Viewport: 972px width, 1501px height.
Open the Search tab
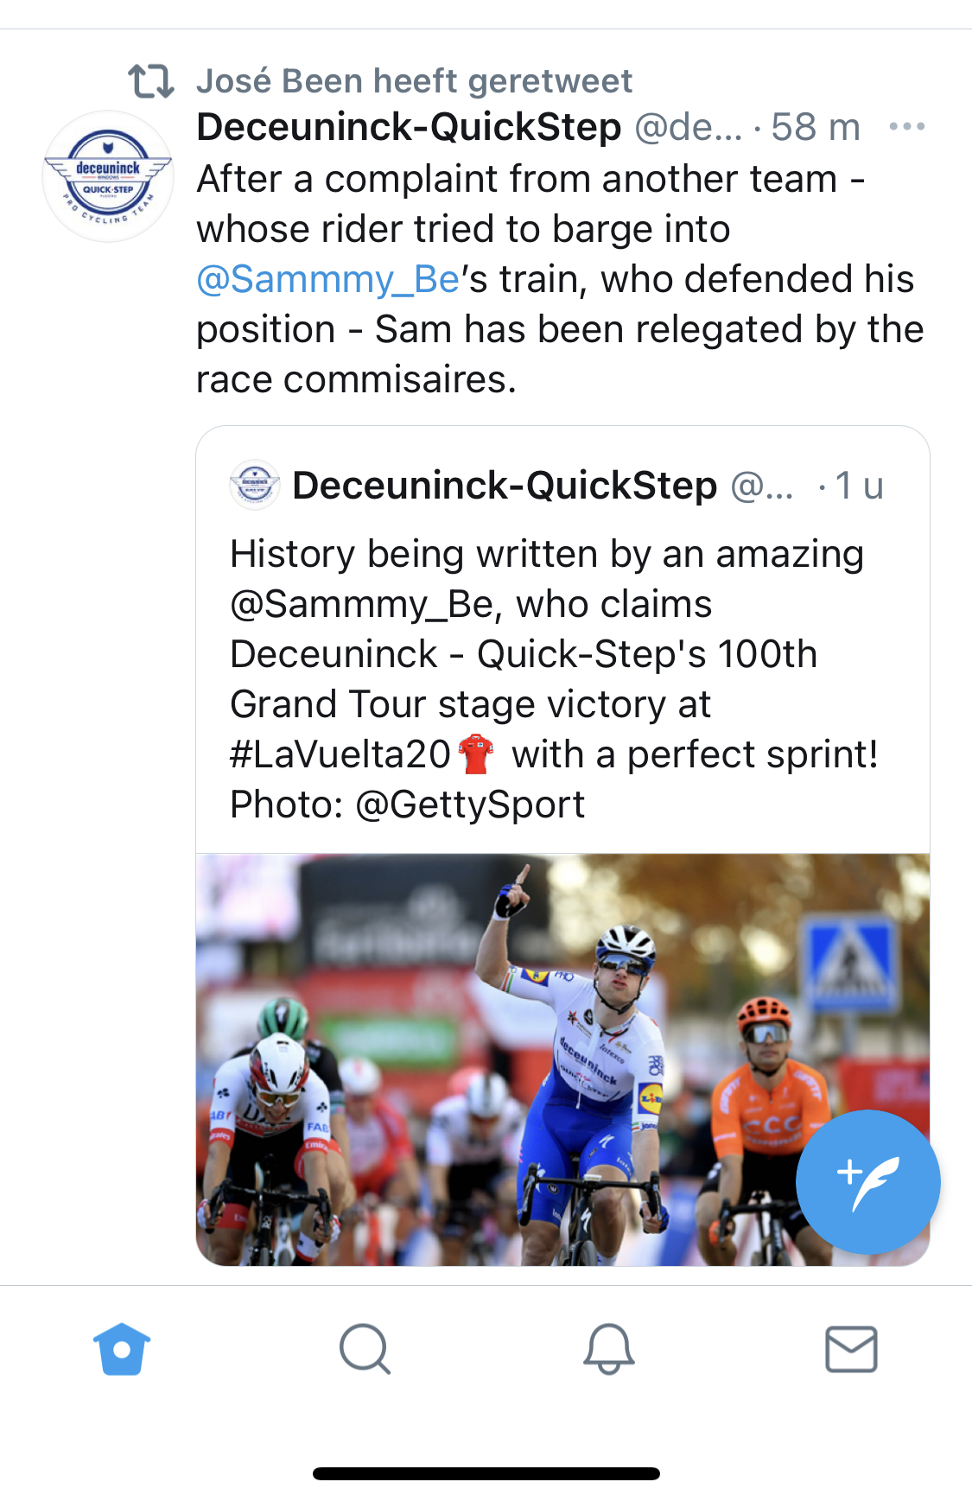click(x=365, y=1349)
